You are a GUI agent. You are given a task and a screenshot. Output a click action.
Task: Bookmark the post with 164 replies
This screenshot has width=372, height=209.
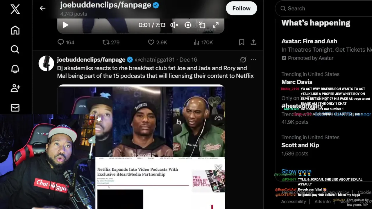tap(242, 42)
